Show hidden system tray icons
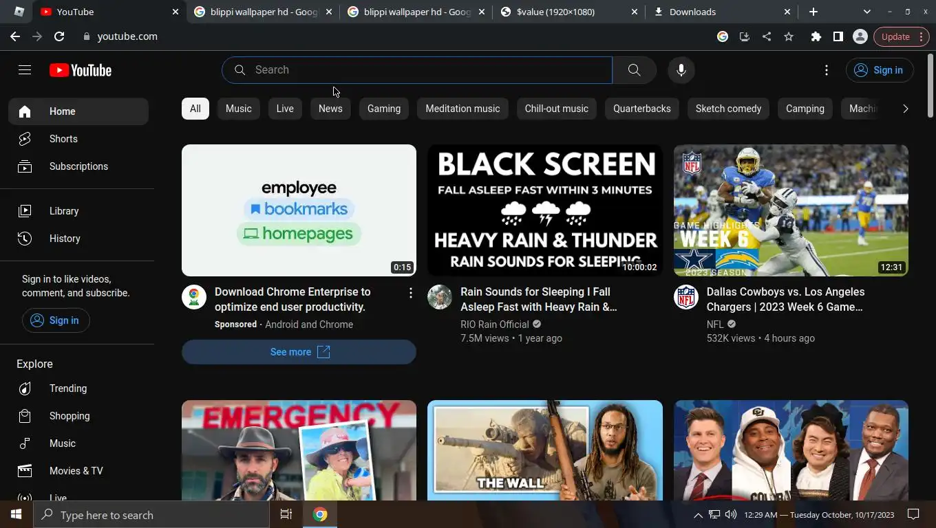The image size is (936, 528). point(698,515)
